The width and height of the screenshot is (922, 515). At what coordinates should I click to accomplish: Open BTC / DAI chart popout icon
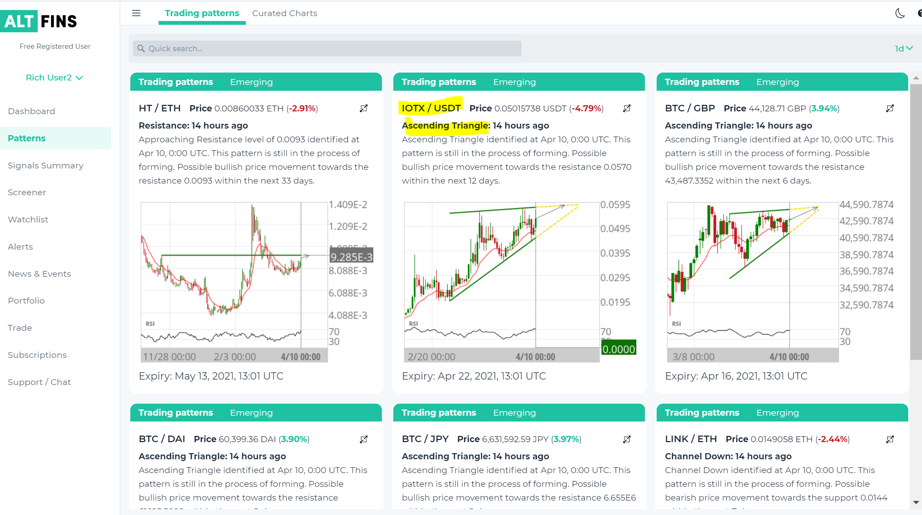pos(364,439)
